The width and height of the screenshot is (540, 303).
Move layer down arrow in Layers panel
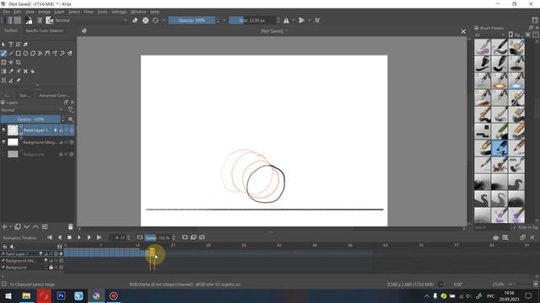pos(26,226)
